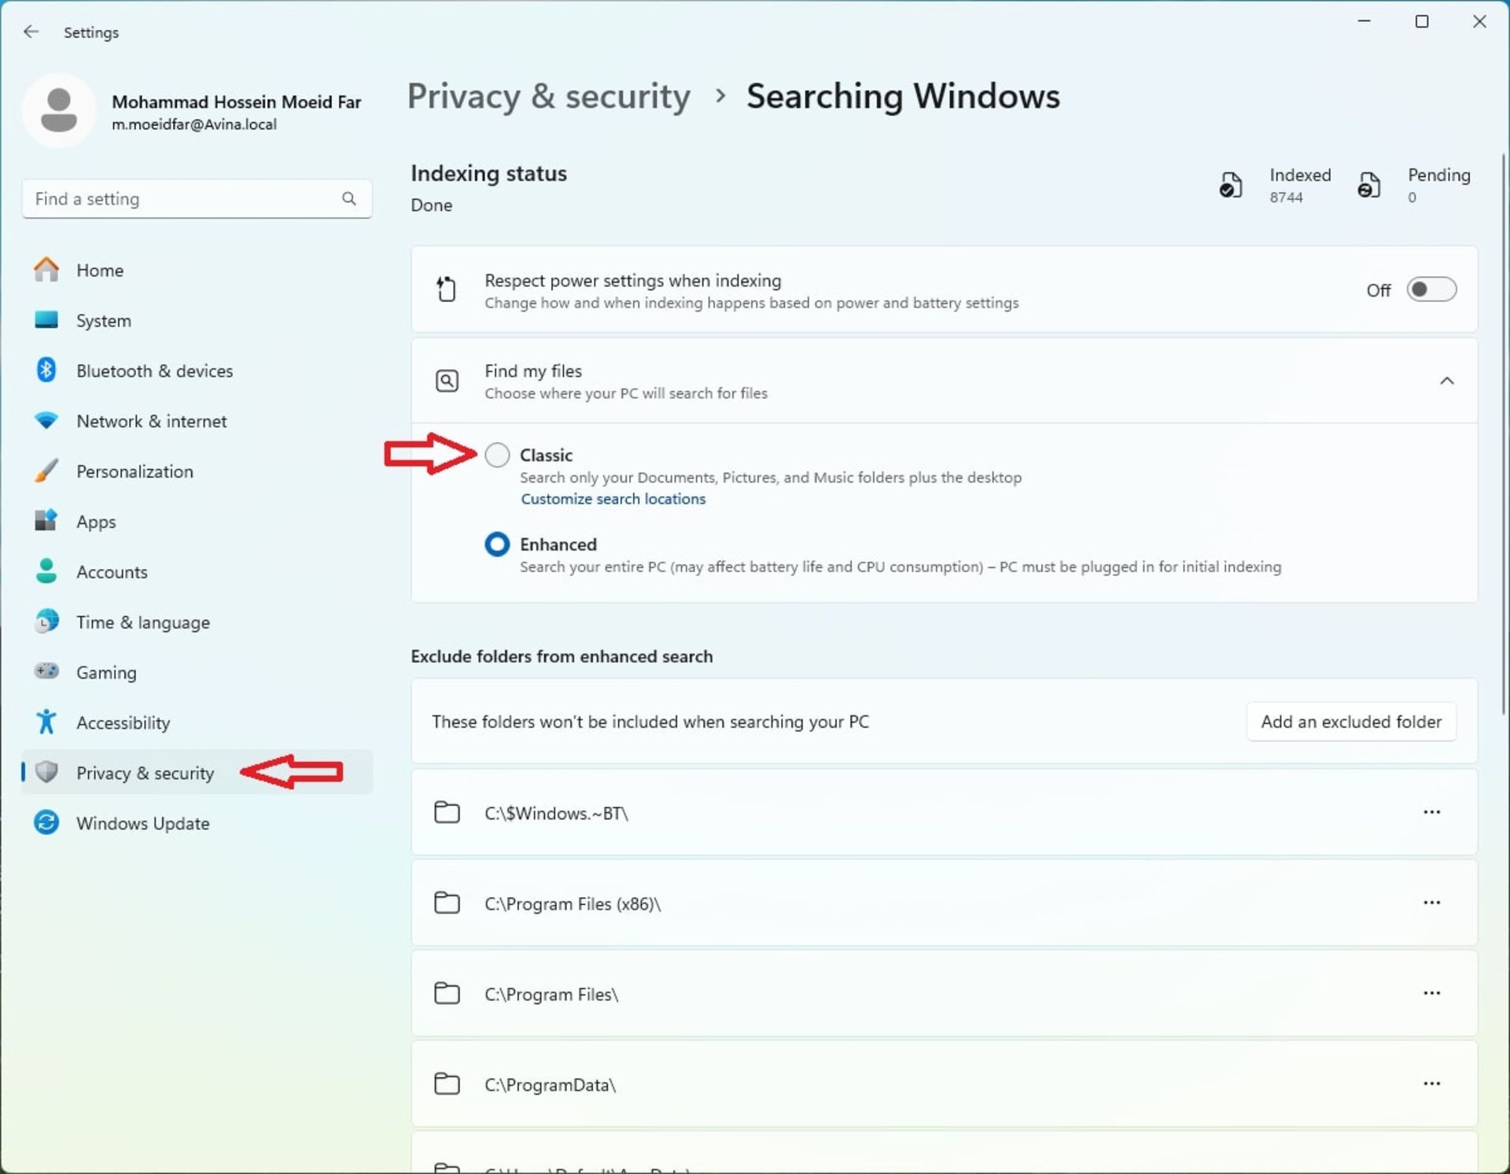Click the Windows Update sync icon
This screenshot has width=1510, height=1174.
point(46,822)
